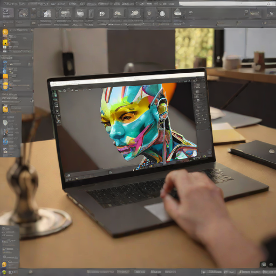Select the orange square swatch in left panel
The image size is (276, 276).
coord(5,77)
